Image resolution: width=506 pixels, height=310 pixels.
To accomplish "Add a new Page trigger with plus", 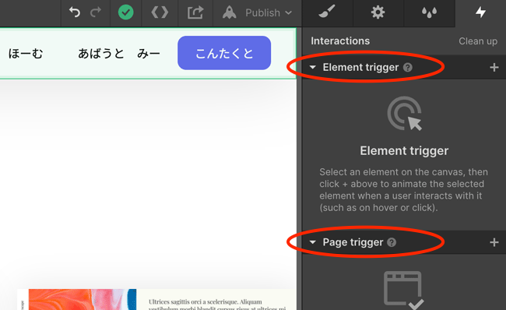I will point(494,242).
